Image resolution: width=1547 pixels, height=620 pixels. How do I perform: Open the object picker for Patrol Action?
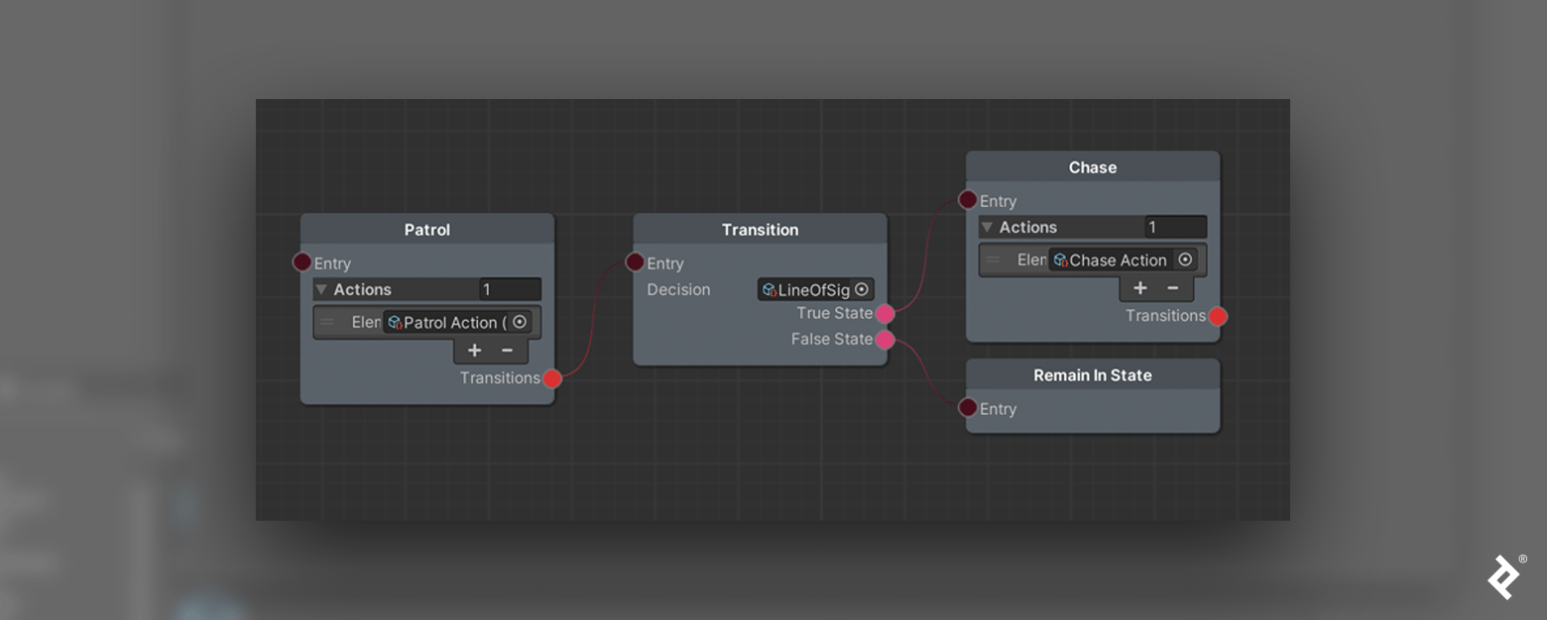tap(520, 322)
